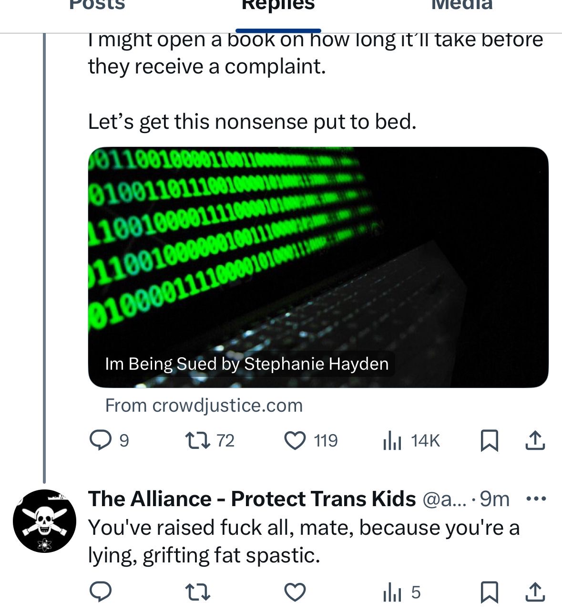Screen dimensions: 562x613
Task: Share The Alliance's reply
Action: (x=535, y=592)
